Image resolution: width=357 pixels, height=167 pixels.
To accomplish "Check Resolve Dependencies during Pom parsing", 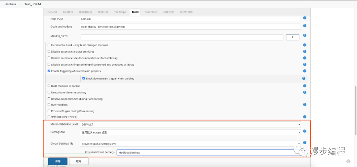I will [49, 99].
